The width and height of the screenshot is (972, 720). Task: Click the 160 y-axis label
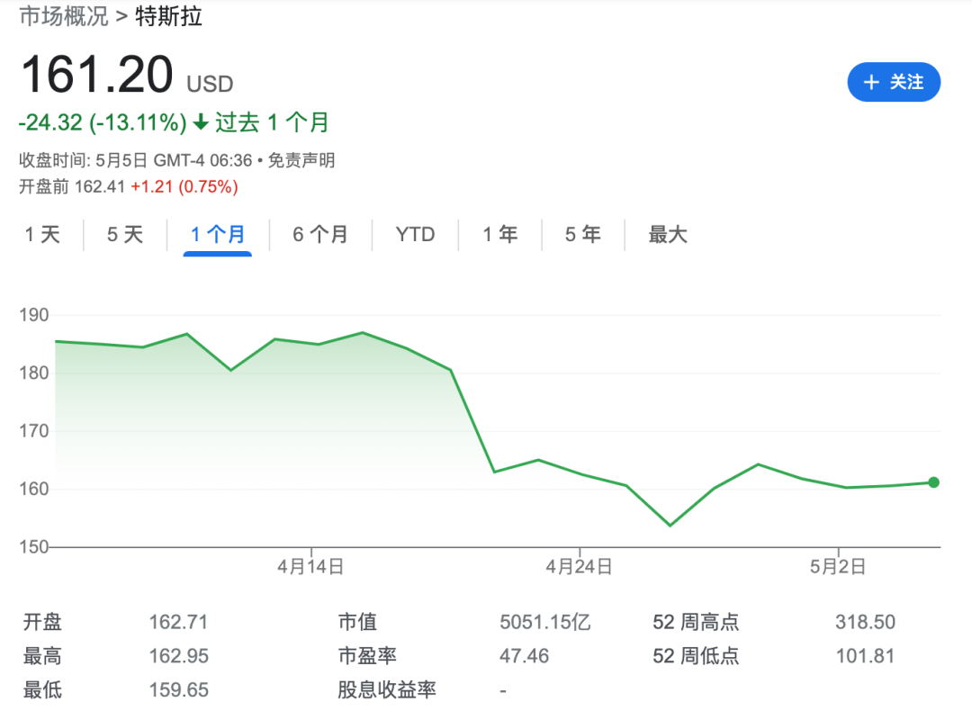(34, 490)
